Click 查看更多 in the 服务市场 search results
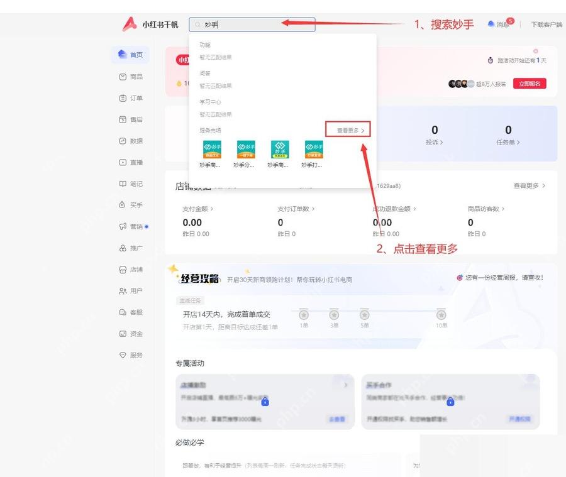This screenshot has height=477, width=566. coord(350,131)
